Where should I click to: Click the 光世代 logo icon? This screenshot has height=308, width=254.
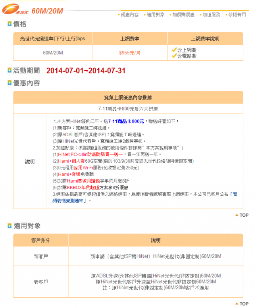pos(15,9)
